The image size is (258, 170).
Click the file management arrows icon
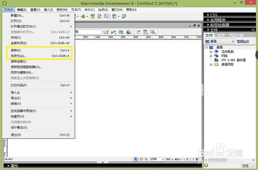pos(121,32)
